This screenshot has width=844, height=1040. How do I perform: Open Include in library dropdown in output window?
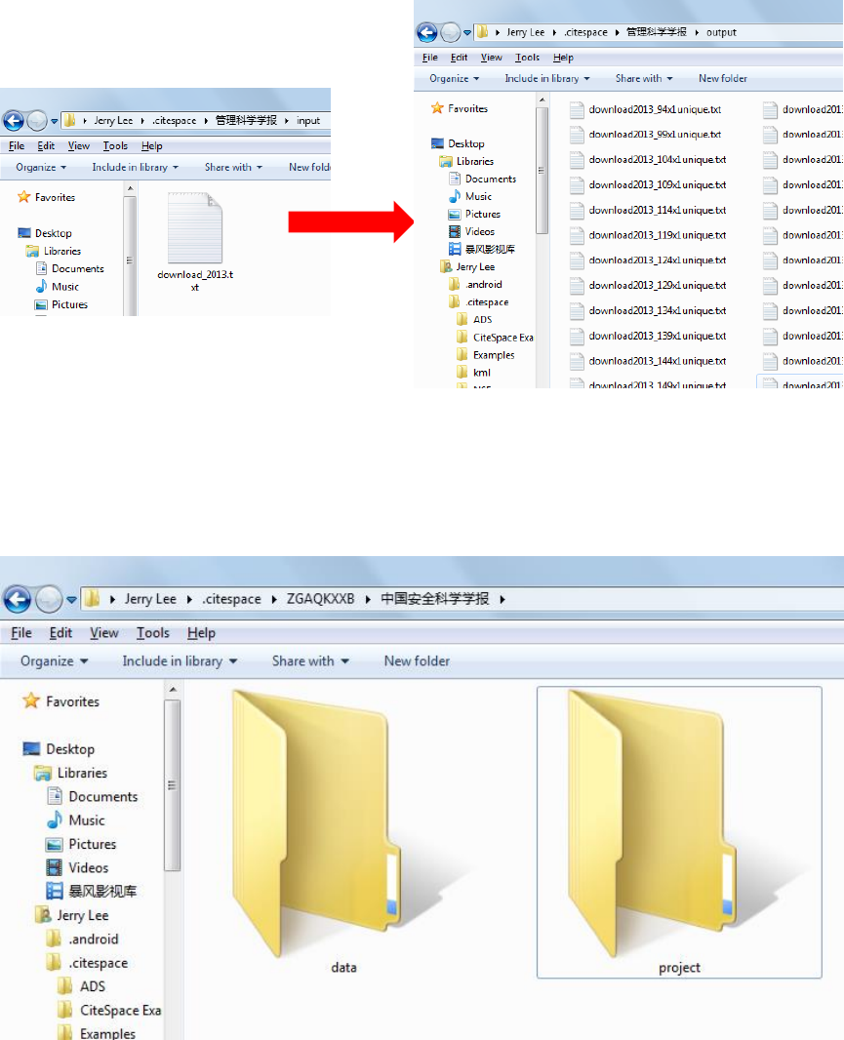click(x=547, y=78)
